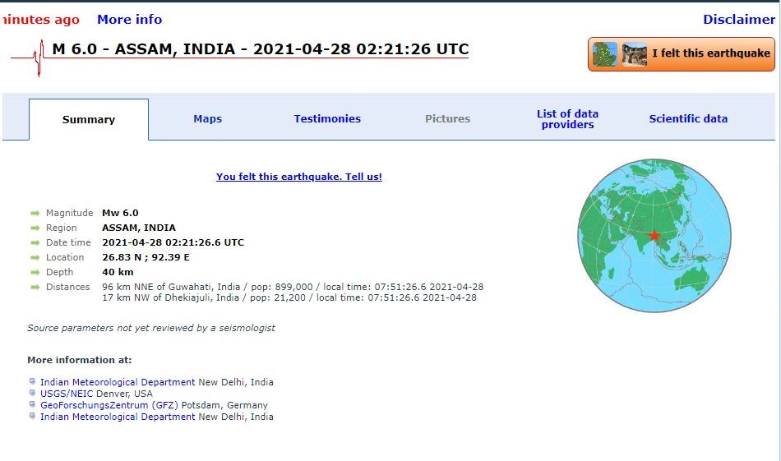Click the red seismogram wave icon
This screenshot has width=781, height=461.
(x=35, y=58)
